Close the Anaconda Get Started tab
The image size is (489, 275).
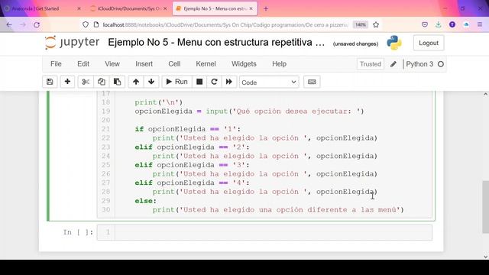click(x=79, y=8)
